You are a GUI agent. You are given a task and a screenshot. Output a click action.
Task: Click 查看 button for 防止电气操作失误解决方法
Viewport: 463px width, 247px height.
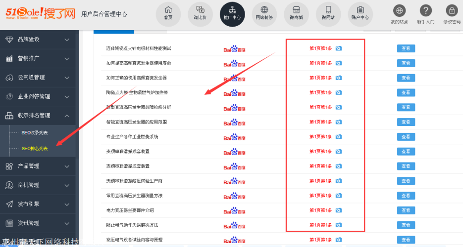[x=406, y=225]
